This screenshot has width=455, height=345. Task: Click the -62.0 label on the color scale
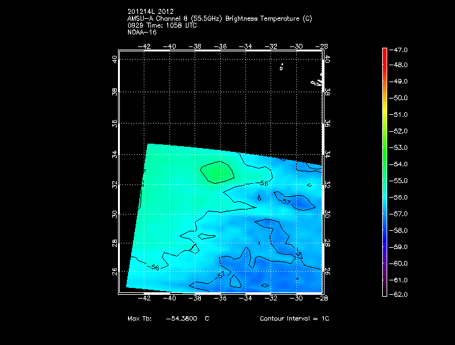(x=400, y=294)
